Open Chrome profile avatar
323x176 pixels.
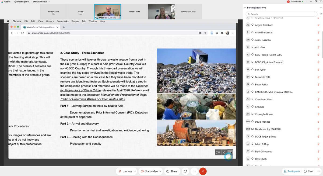pos(227,33)
